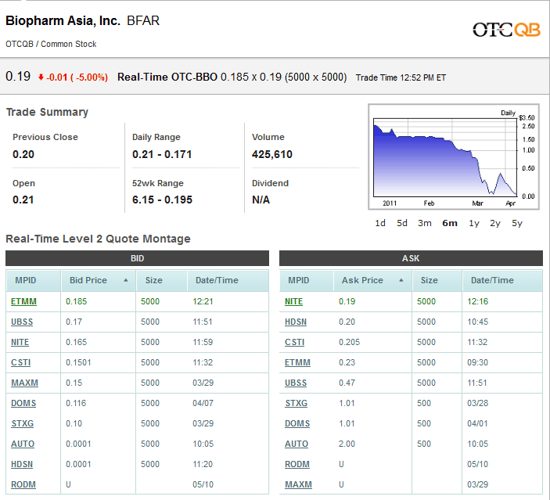The height and width of the screenshot is (500, 550).
Task: Switch chart range to 1d
Action: (x=380, y=223)
